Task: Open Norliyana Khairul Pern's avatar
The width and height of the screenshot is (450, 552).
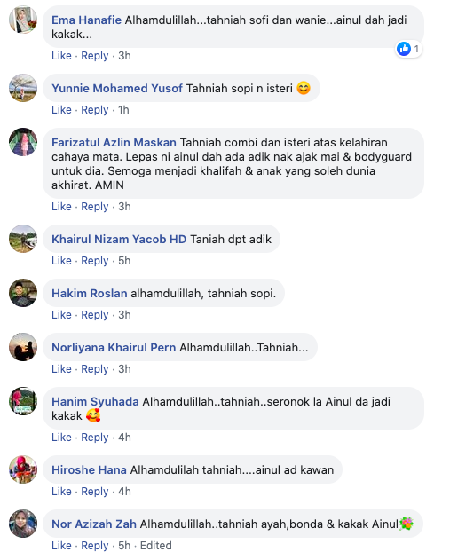Action: [23, 347]
